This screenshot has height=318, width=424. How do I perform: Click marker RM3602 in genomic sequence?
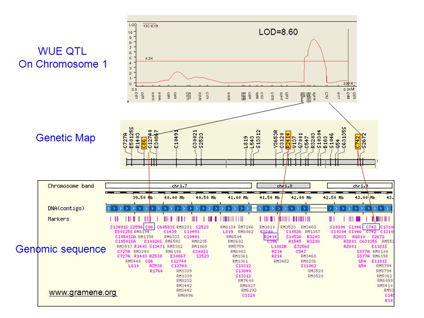235,241
